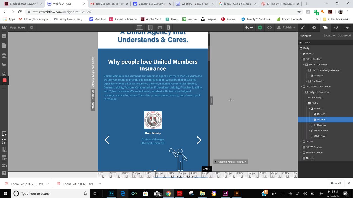Screen dimensions: 353x198
Task: Collapse the 100W550pxH Section item
Action: 301,87
